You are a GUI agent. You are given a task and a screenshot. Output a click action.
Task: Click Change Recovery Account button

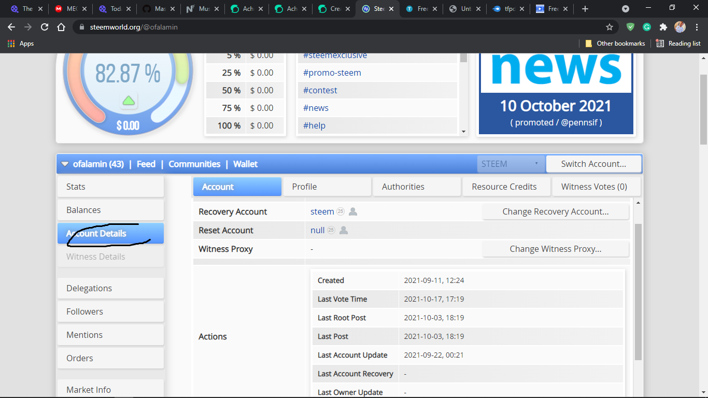[x=556, y=211]
